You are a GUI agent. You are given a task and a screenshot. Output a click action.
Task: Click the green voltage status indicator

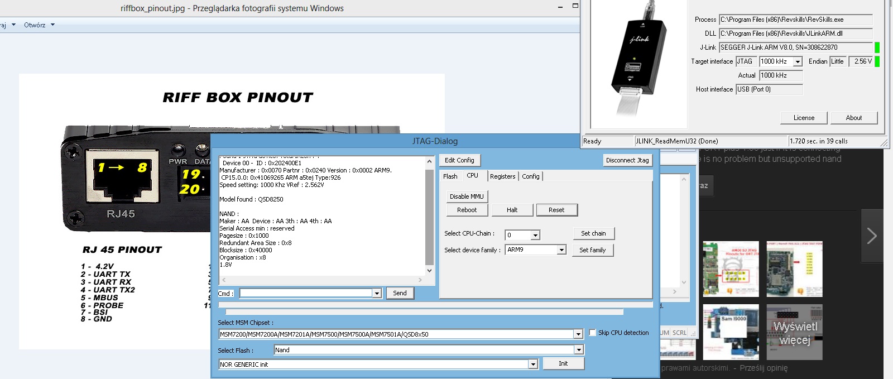tap(877, 61)
